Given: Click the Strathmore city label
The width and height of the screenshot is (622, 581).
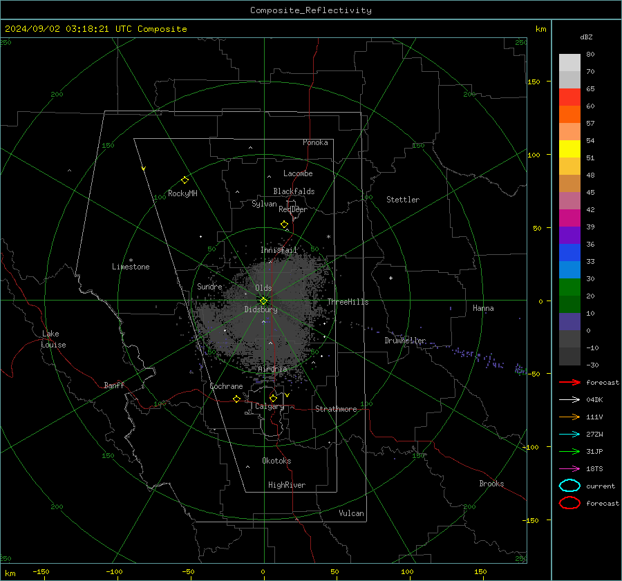Looking at the screenshot, I should [336, 409].
